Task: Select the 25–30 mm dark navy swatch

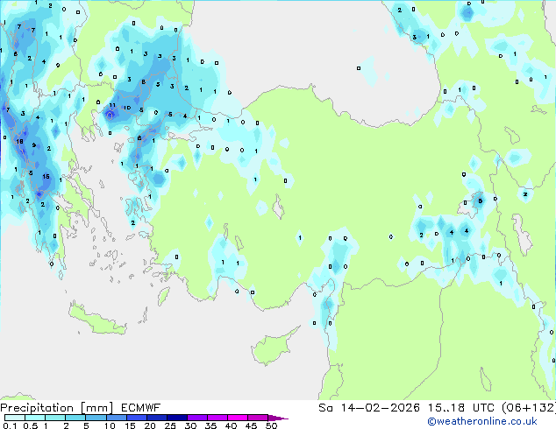Action: pos(176,418)
